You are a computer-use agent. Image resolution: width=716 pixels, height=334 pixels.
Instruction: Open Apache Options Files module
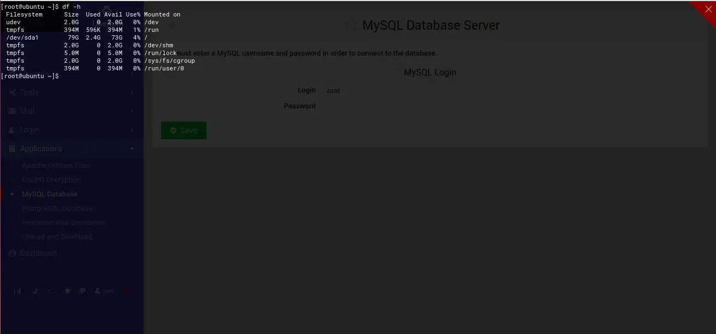(56, 166)
